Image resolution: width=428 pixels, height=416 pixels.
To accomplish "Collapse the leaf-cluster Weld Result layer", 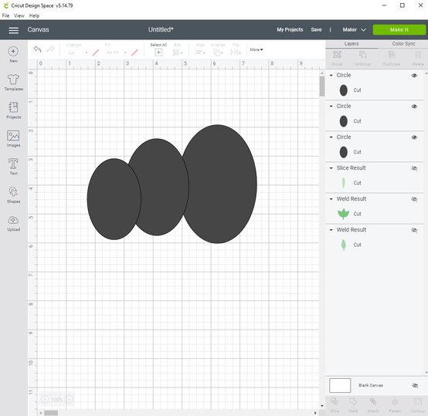I will pos(331,199).
